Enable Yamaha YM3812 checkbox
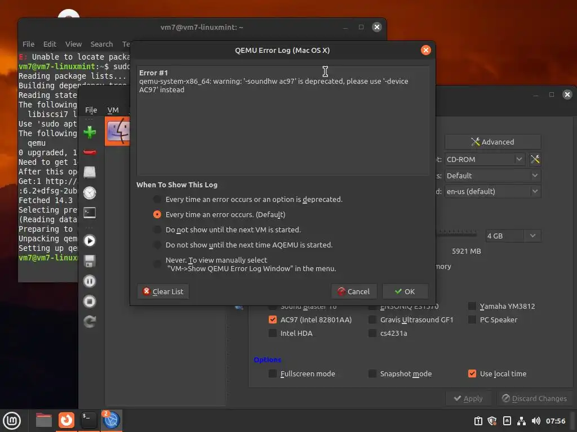577x432 pixels. [472, 307]
